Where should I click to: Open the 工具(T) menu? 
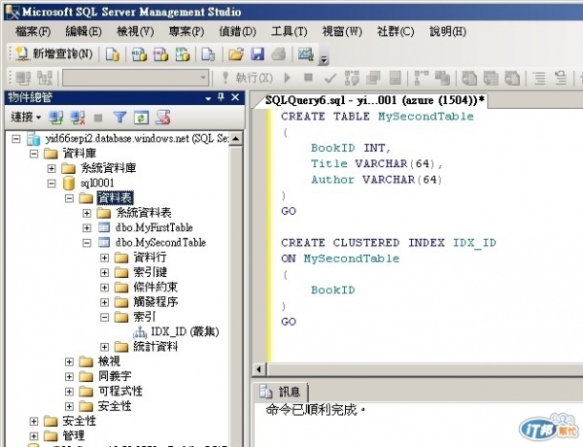pyautogui.click(x=289, y=32)
